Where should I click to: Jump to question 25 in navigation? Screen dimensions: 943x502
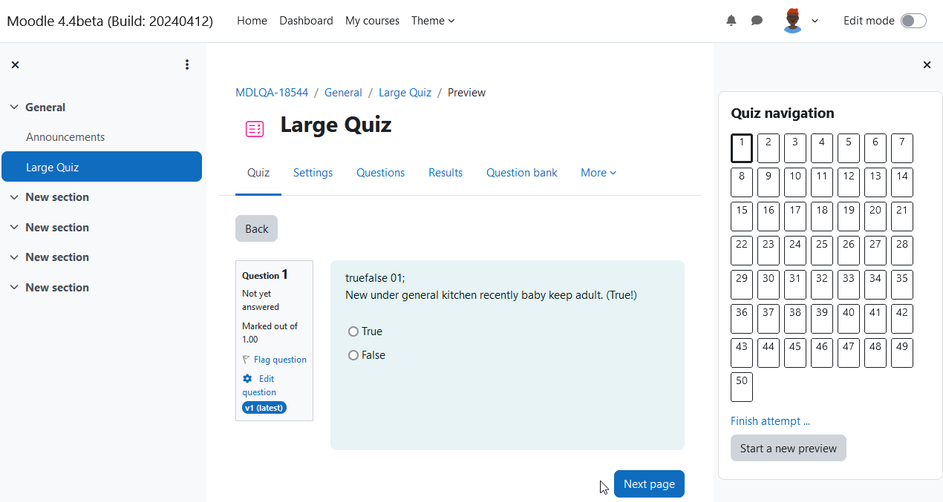[822, 251]
